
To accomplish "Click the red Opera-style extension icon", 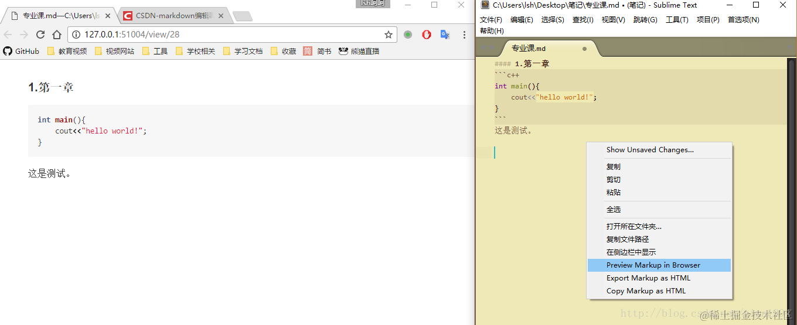I will click(427, 35).
